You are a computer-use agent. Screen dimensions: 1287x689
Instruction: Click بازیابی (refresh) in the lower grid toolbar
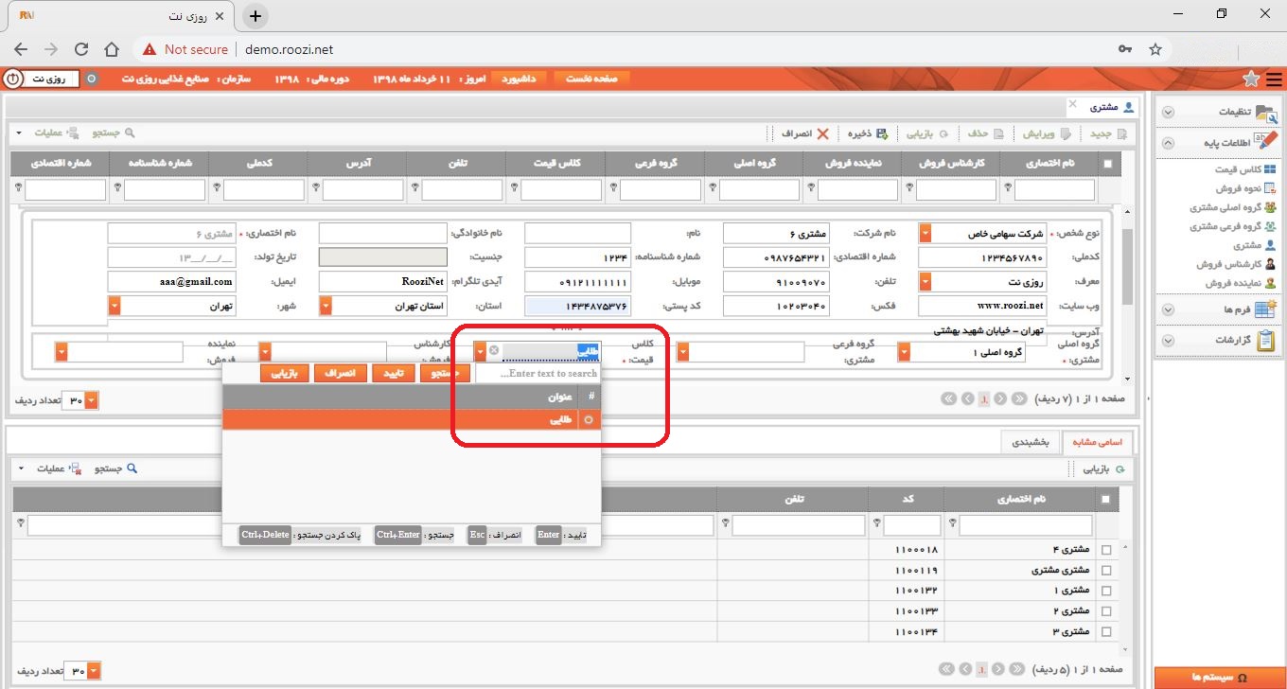(x=1106, y=468)
